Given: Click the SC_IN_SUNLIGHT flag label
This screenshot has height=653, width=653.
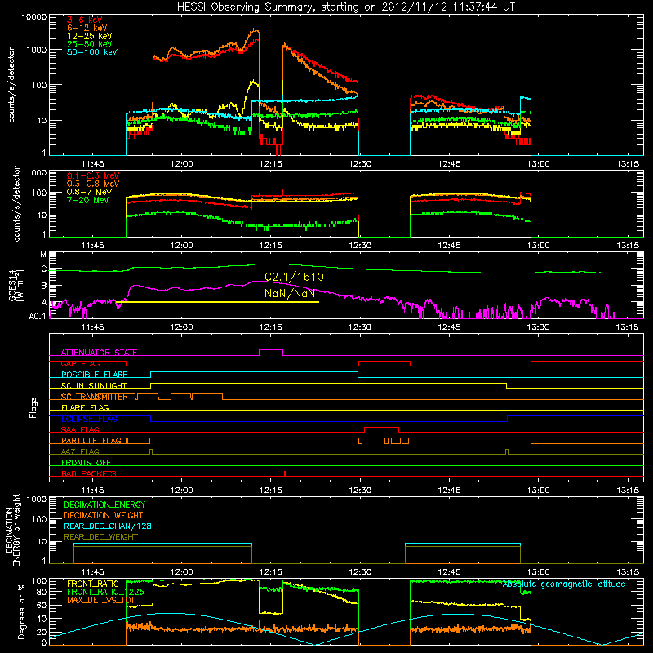Looking at the screenshot, I should [x=94, y=385].
